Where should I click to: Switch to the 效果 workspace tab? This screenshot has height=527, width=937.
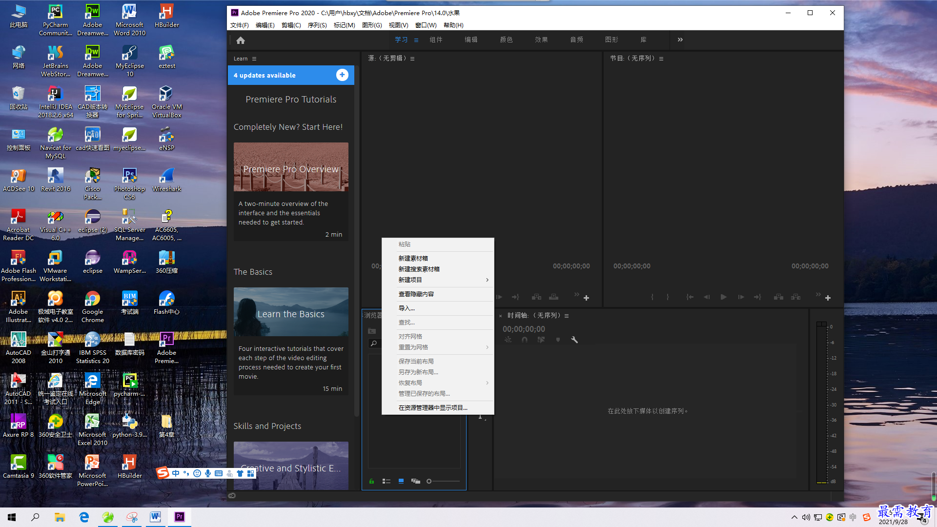tap(541, 40)
